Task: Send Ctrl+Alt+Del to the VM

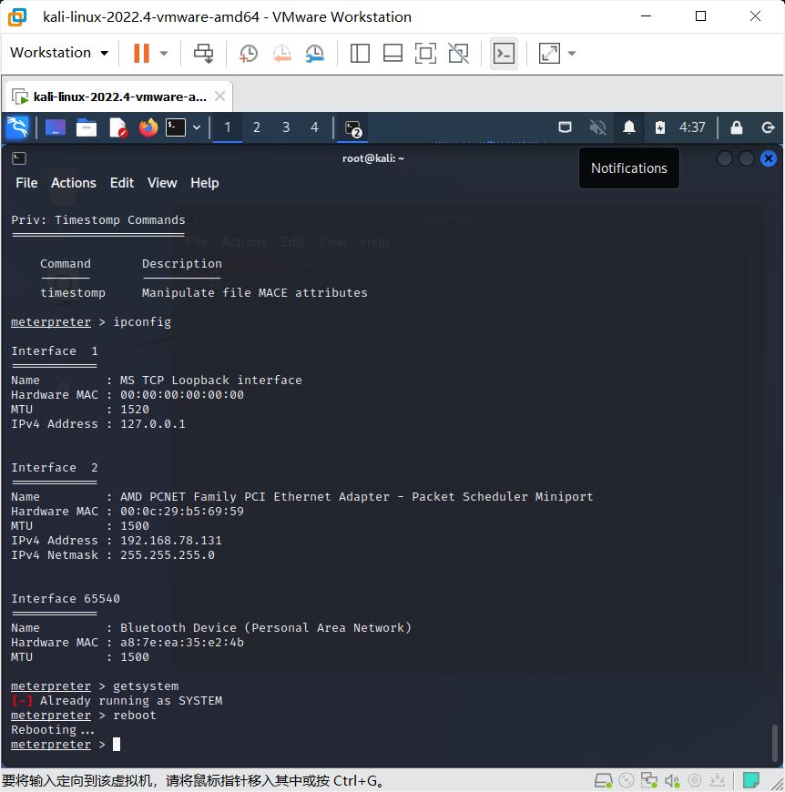Action: [x=204, y=53]
